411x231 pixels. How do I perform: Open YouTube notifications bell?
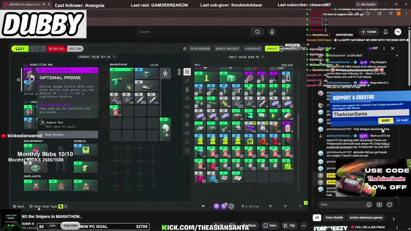click(x=385, y=32)
